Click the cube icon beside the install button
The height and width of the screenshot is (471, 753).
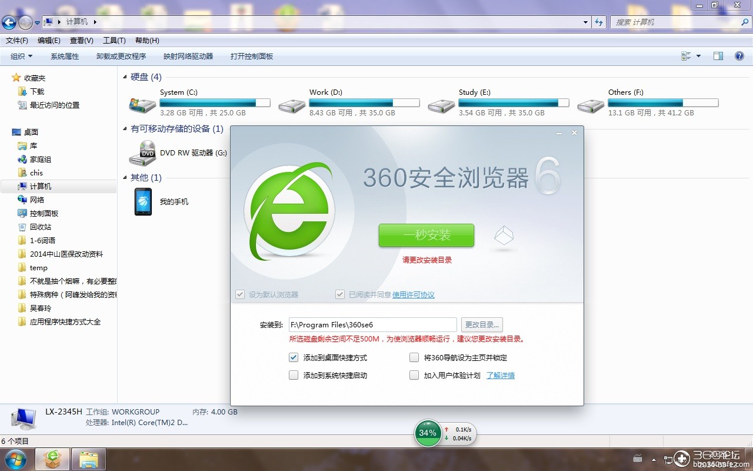pyautogui.click(x=504, y=235)
